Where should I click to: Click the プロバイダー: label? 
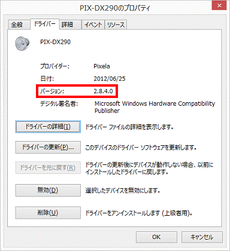pos(55,66)
